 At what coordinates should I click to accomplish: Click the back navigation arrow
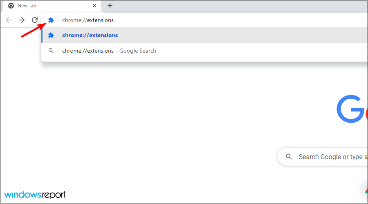[x=9, y=20]
